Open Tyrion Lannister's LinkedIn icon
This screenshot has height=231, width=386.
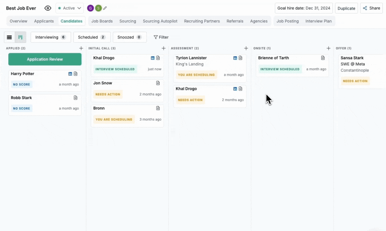coord(235,58)
